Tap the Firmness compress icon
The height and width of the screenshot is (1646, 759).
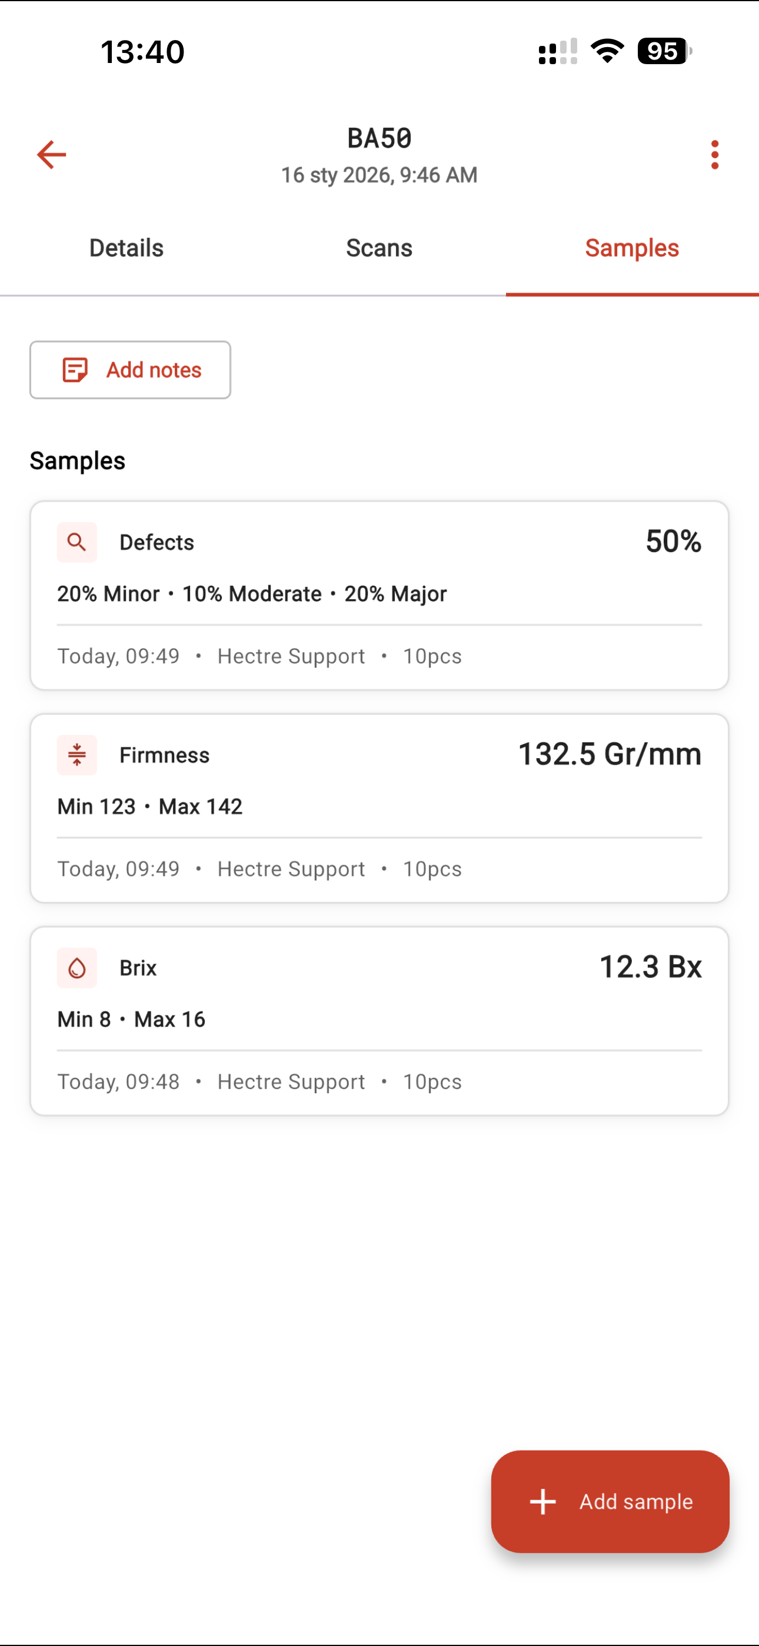click(76, 755)
